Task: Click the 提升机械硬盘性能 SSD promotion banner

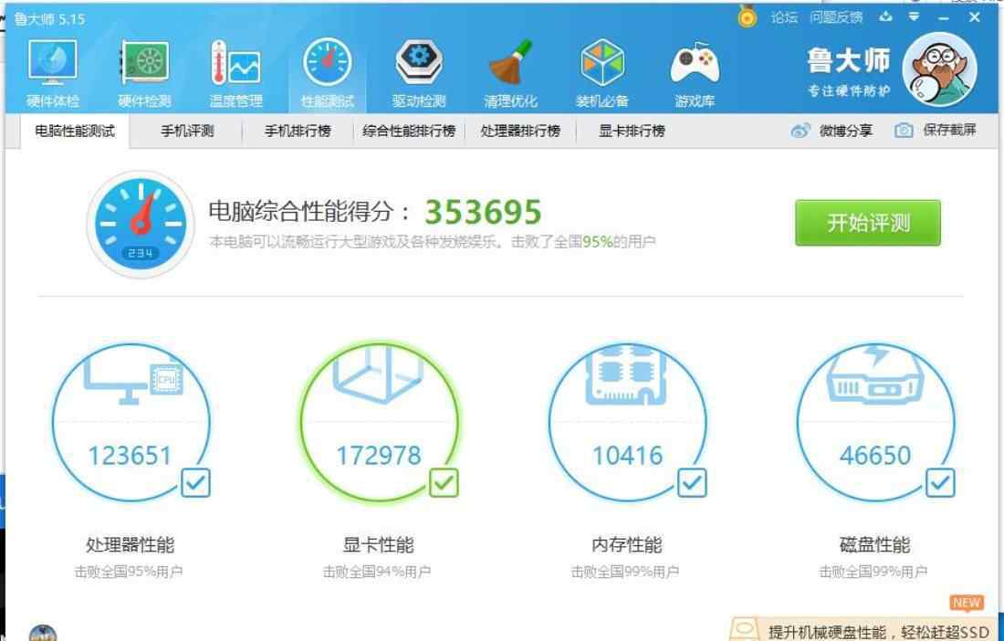Action: point(865,630)
